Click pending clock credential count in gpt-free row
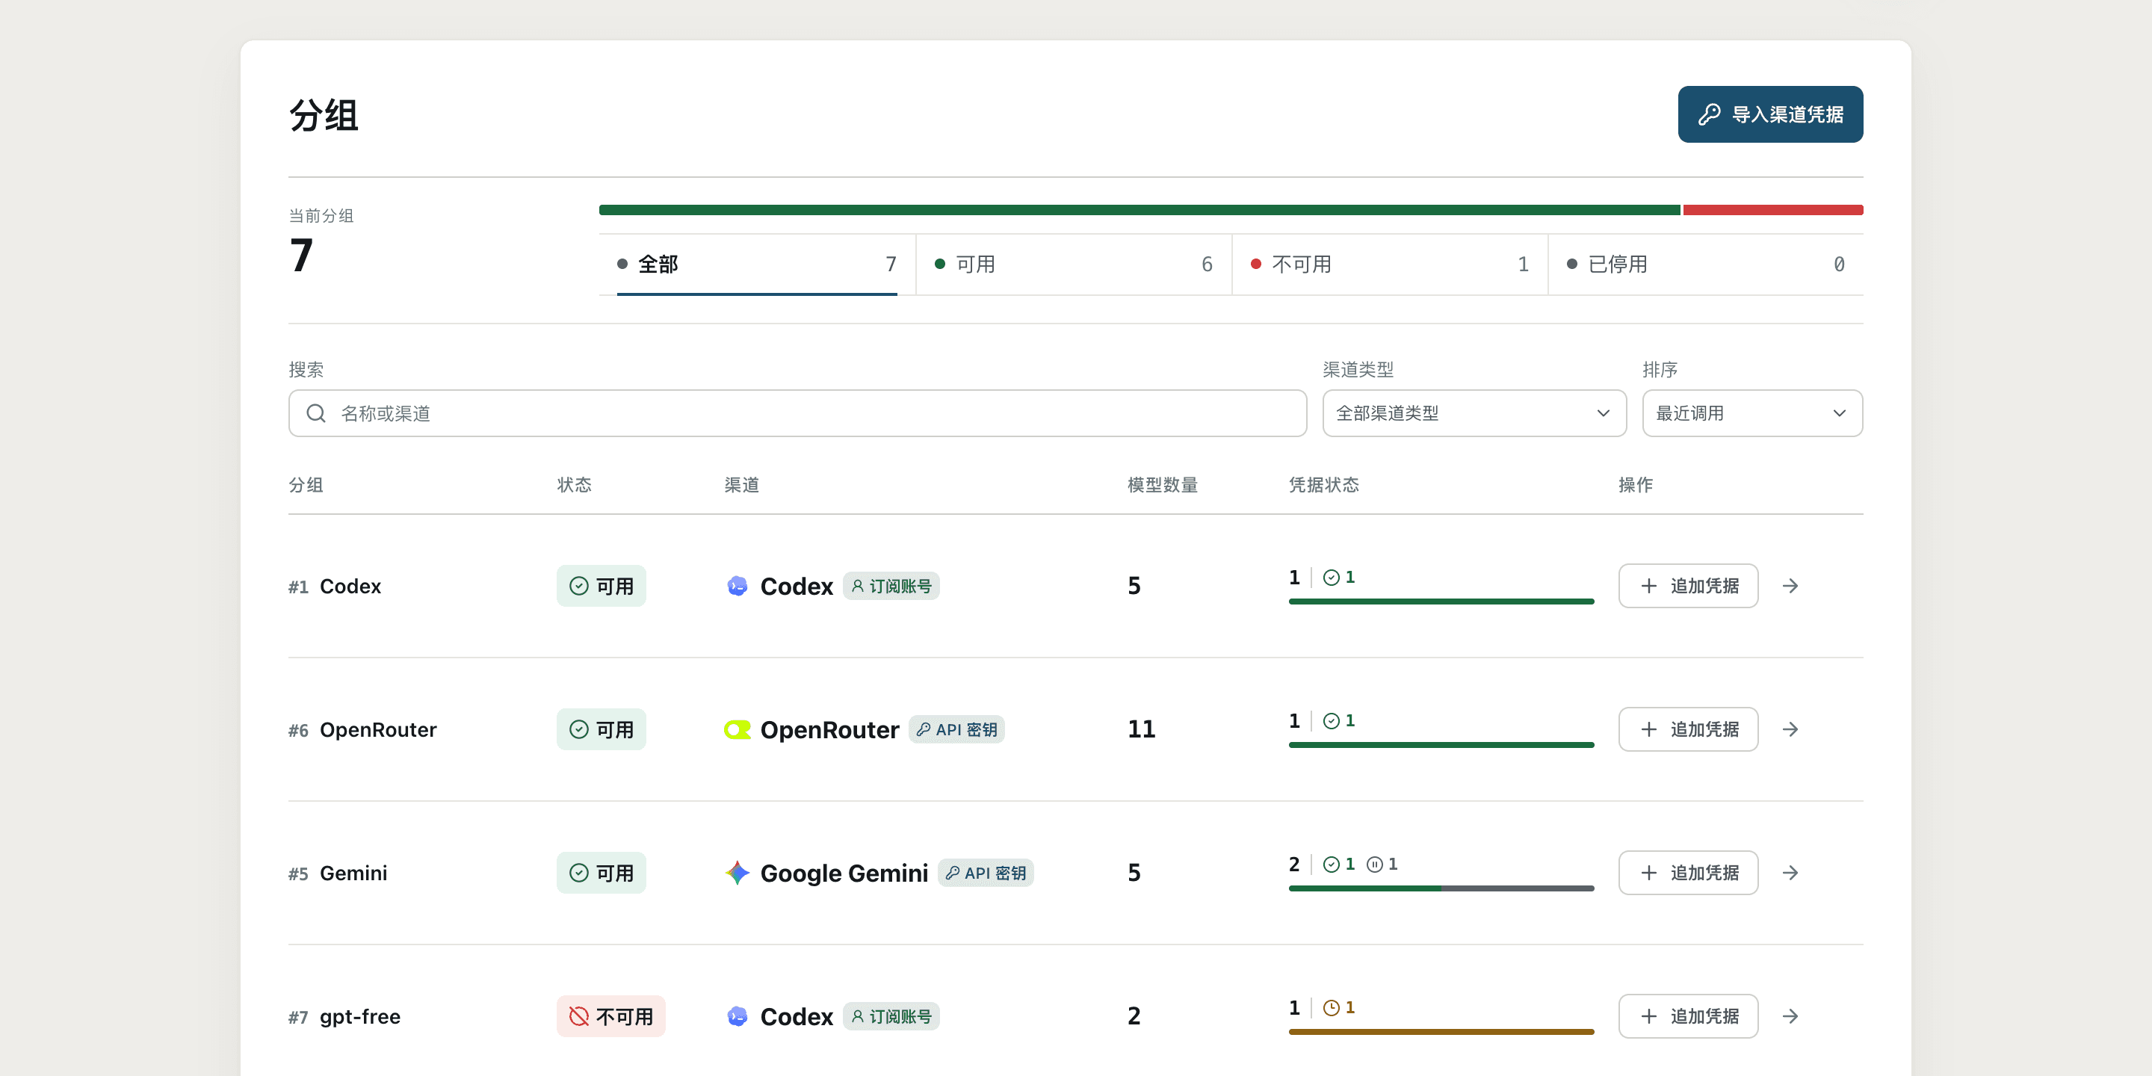This screenshot has width=2152, height=1076. (1339, 1008)
